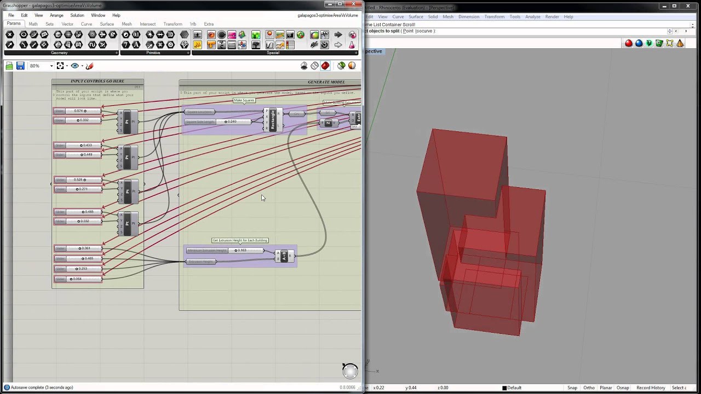Select the Number '0.1' parameter icon
701x394 pixels.
[x=136, y=34]
